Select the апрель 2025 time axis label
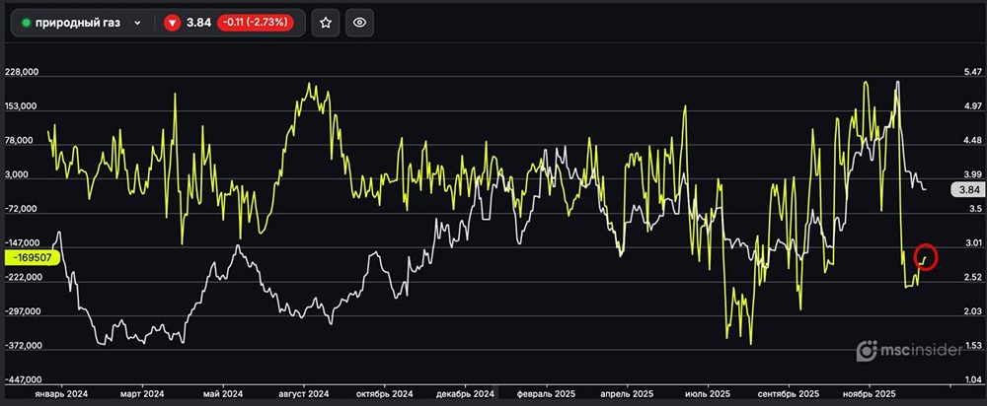 click(627, 394)
